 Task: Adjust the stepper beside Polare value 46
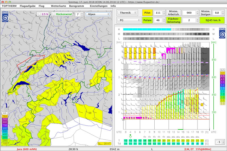(x=164, y=20)
